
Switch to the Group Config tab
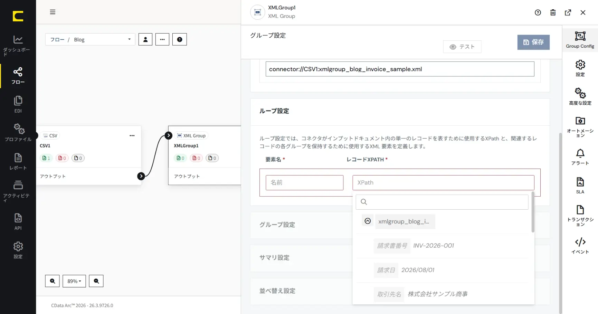(580, 39)
